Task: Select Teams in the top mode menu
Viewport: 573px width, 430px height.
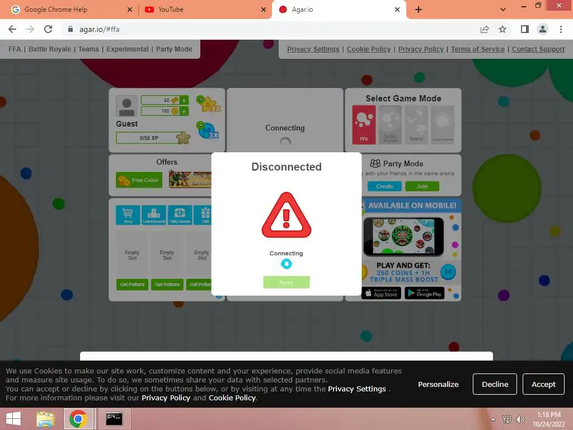Action: (x=89, y=49)
